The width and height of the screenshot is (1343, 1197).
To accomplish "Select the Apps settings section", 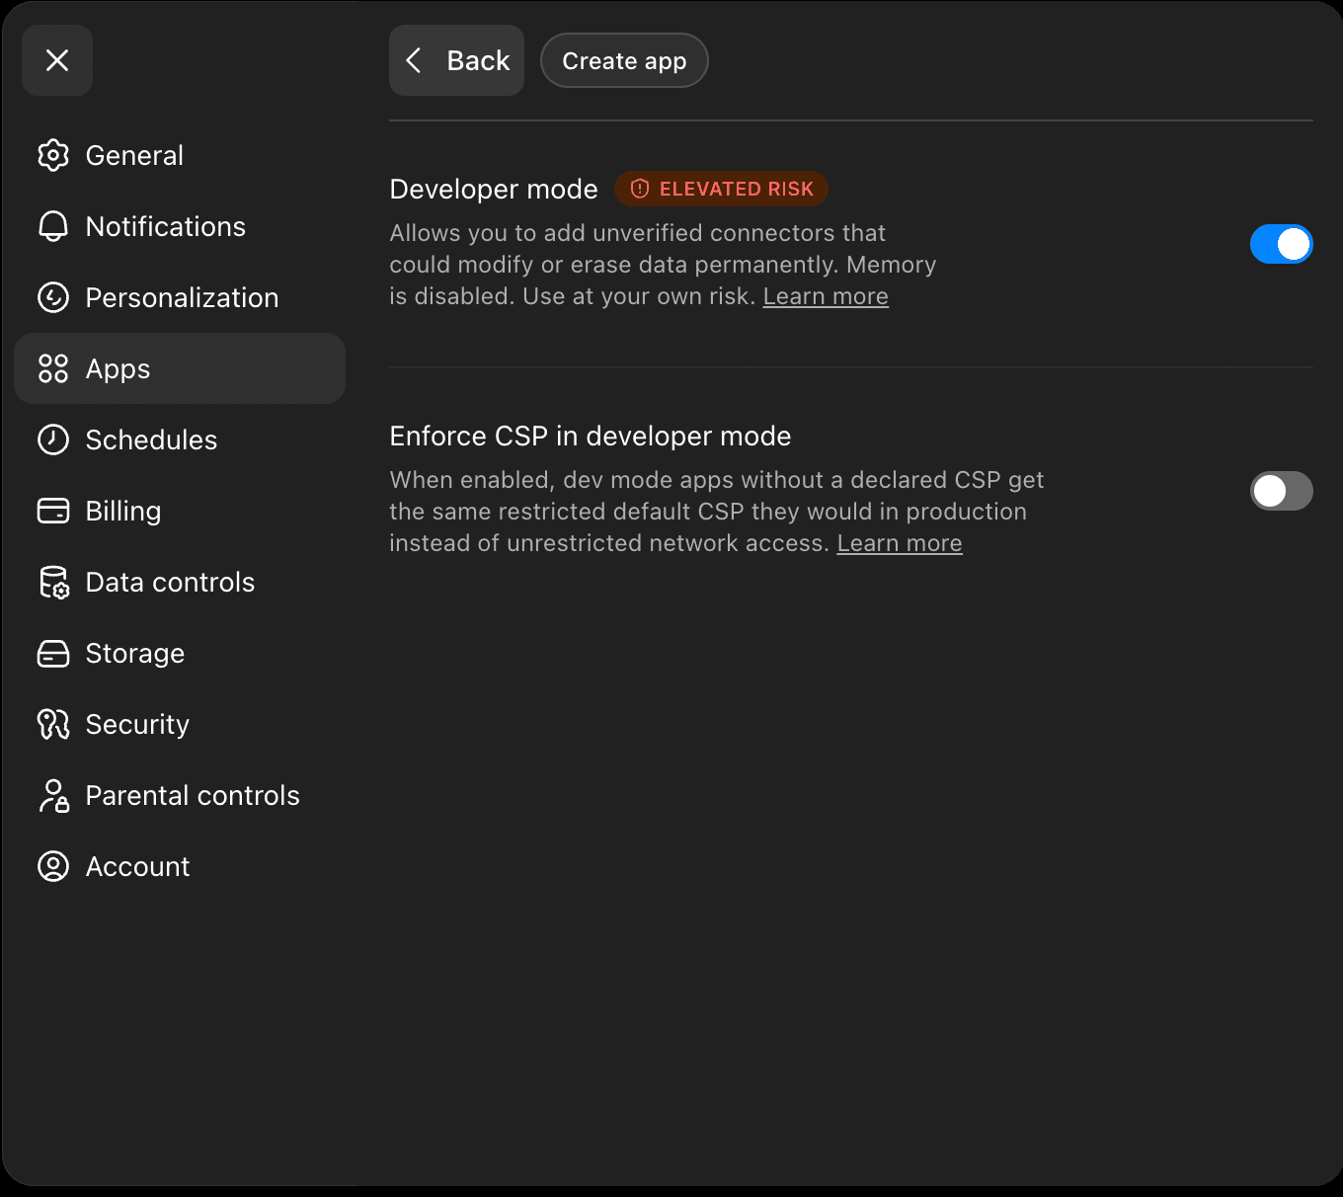I will tap(180, 368).
